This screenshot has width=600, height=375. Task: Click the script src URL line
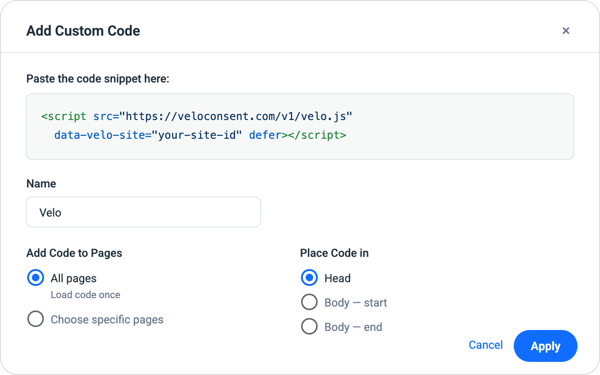[x=196, y=116]
